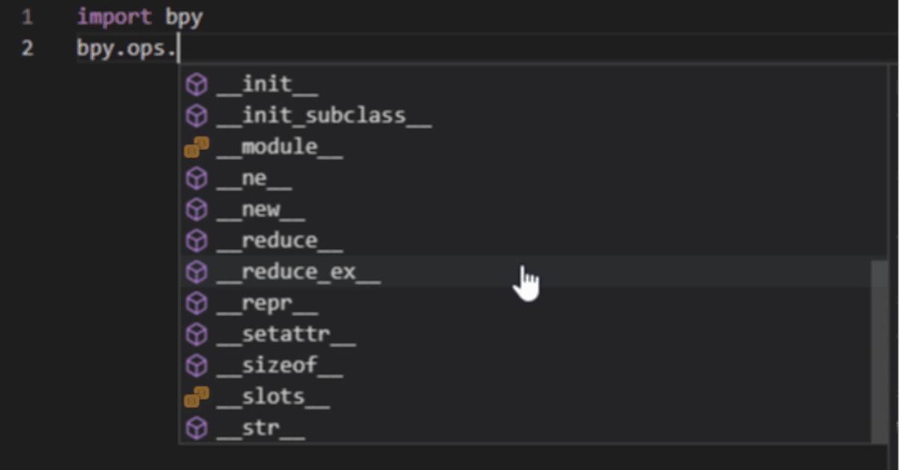
Task: Click the orange field icon beside __module__
Action: coord(196,146)
